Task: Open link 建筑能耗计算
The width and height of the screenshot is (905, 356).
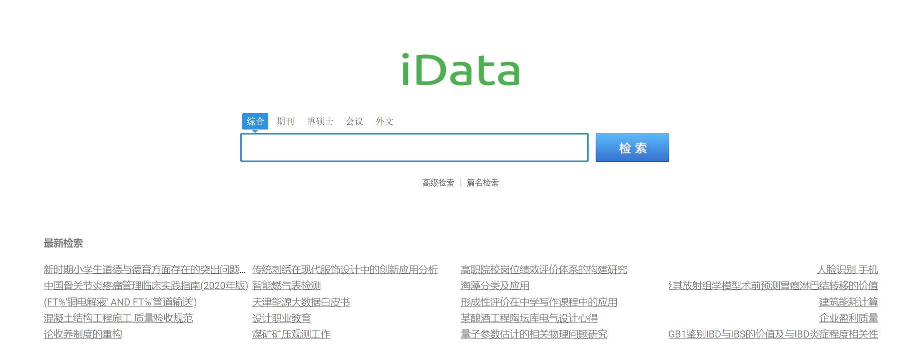Action: tap(848, 302)
